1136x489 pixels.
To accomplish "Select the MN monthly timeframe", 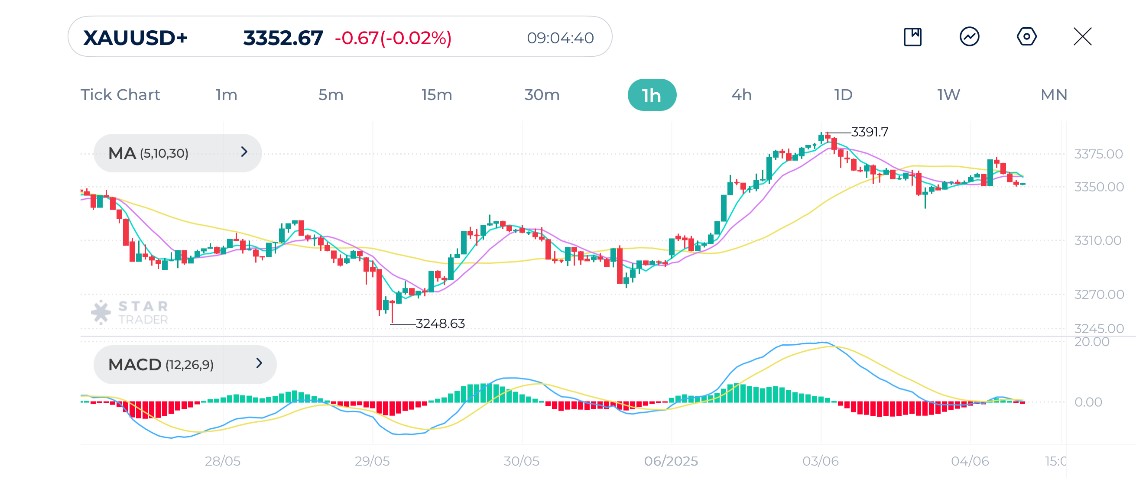I will (x=1054, y=94).
